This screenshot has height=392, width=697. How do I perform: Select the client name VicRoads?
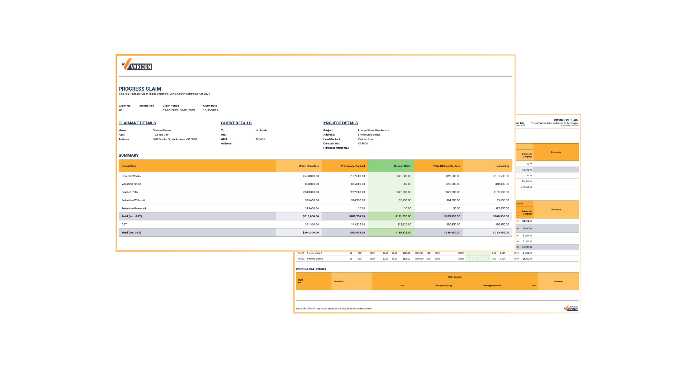(261, 130)
